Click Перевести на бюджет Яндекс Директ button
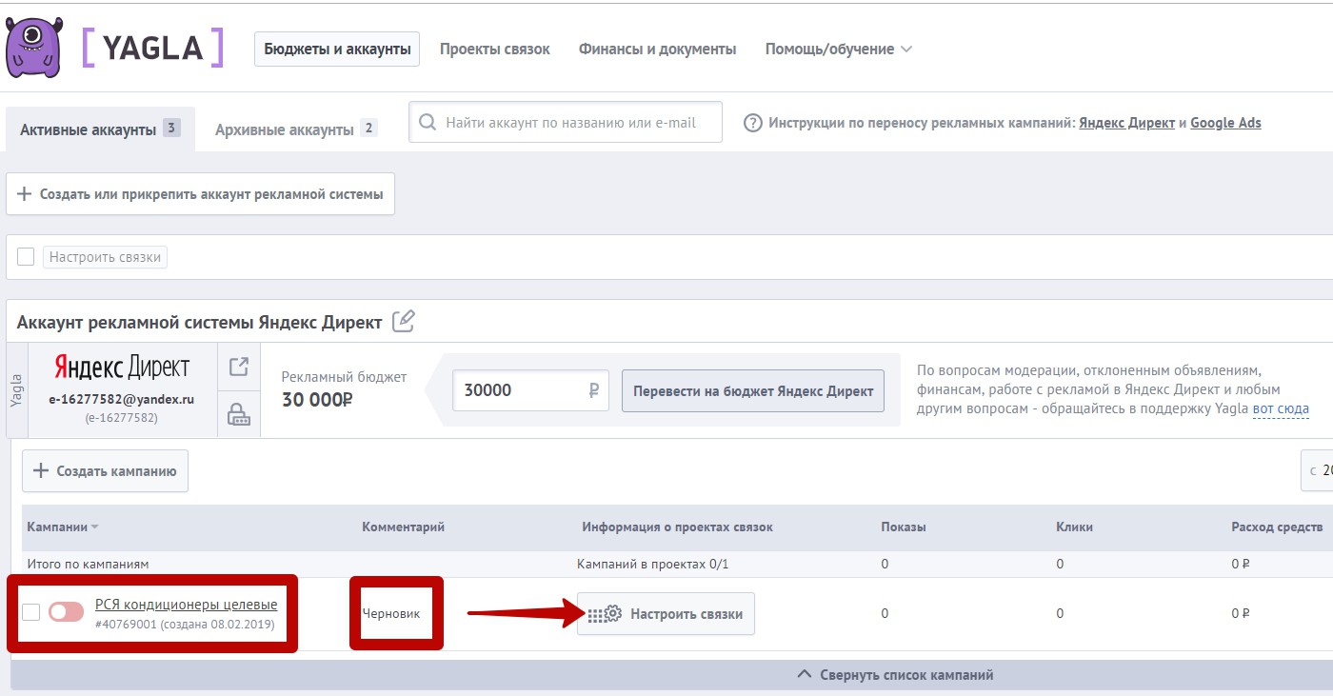The height and width of the screenshot is (696, 1333). tap(753, 391)
